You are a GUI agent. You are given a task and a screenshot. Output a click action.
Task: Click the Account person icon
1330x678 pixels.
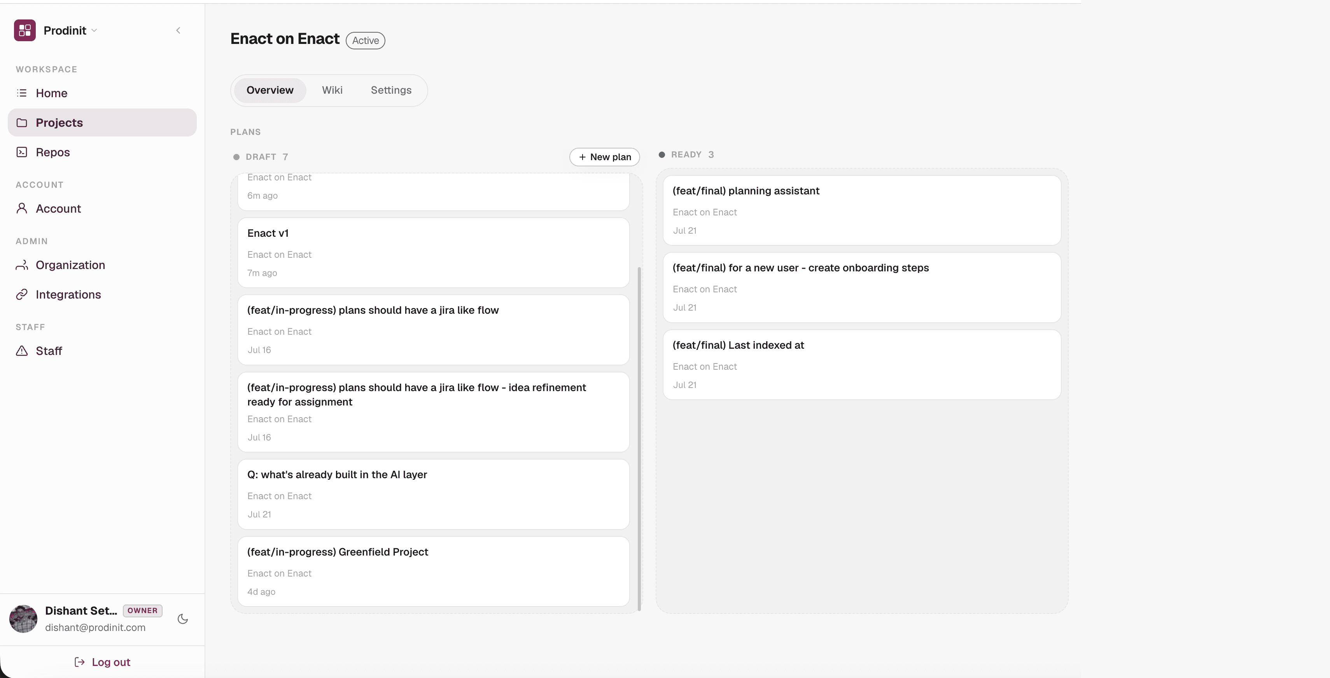(22, 208)
